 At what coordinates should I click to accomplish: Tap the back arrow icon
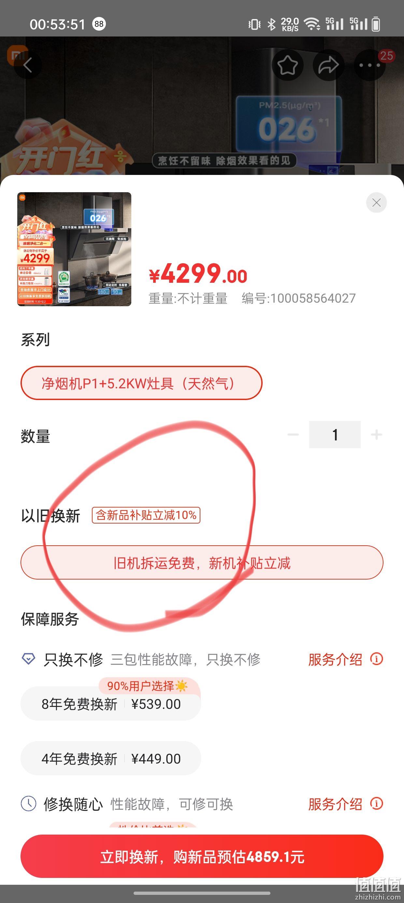click(x=28, y=65)
